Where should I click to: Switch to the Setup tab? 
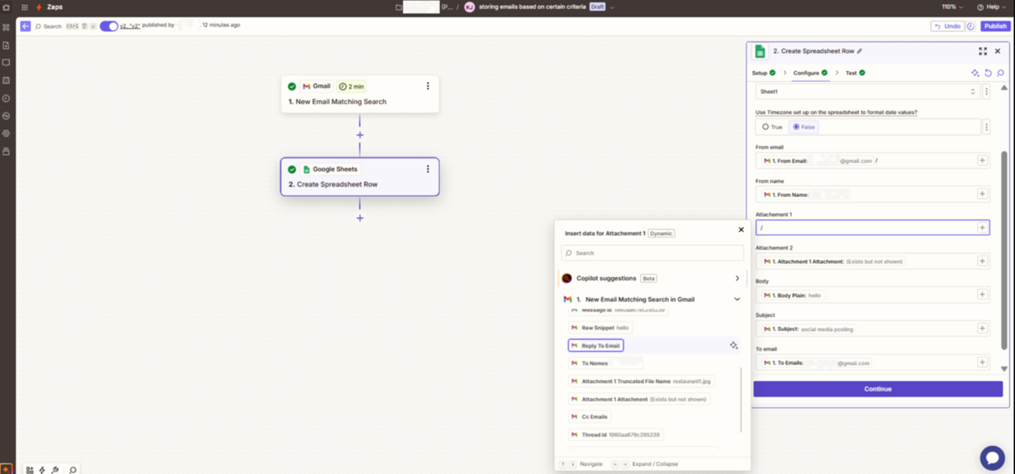point(763,73)
